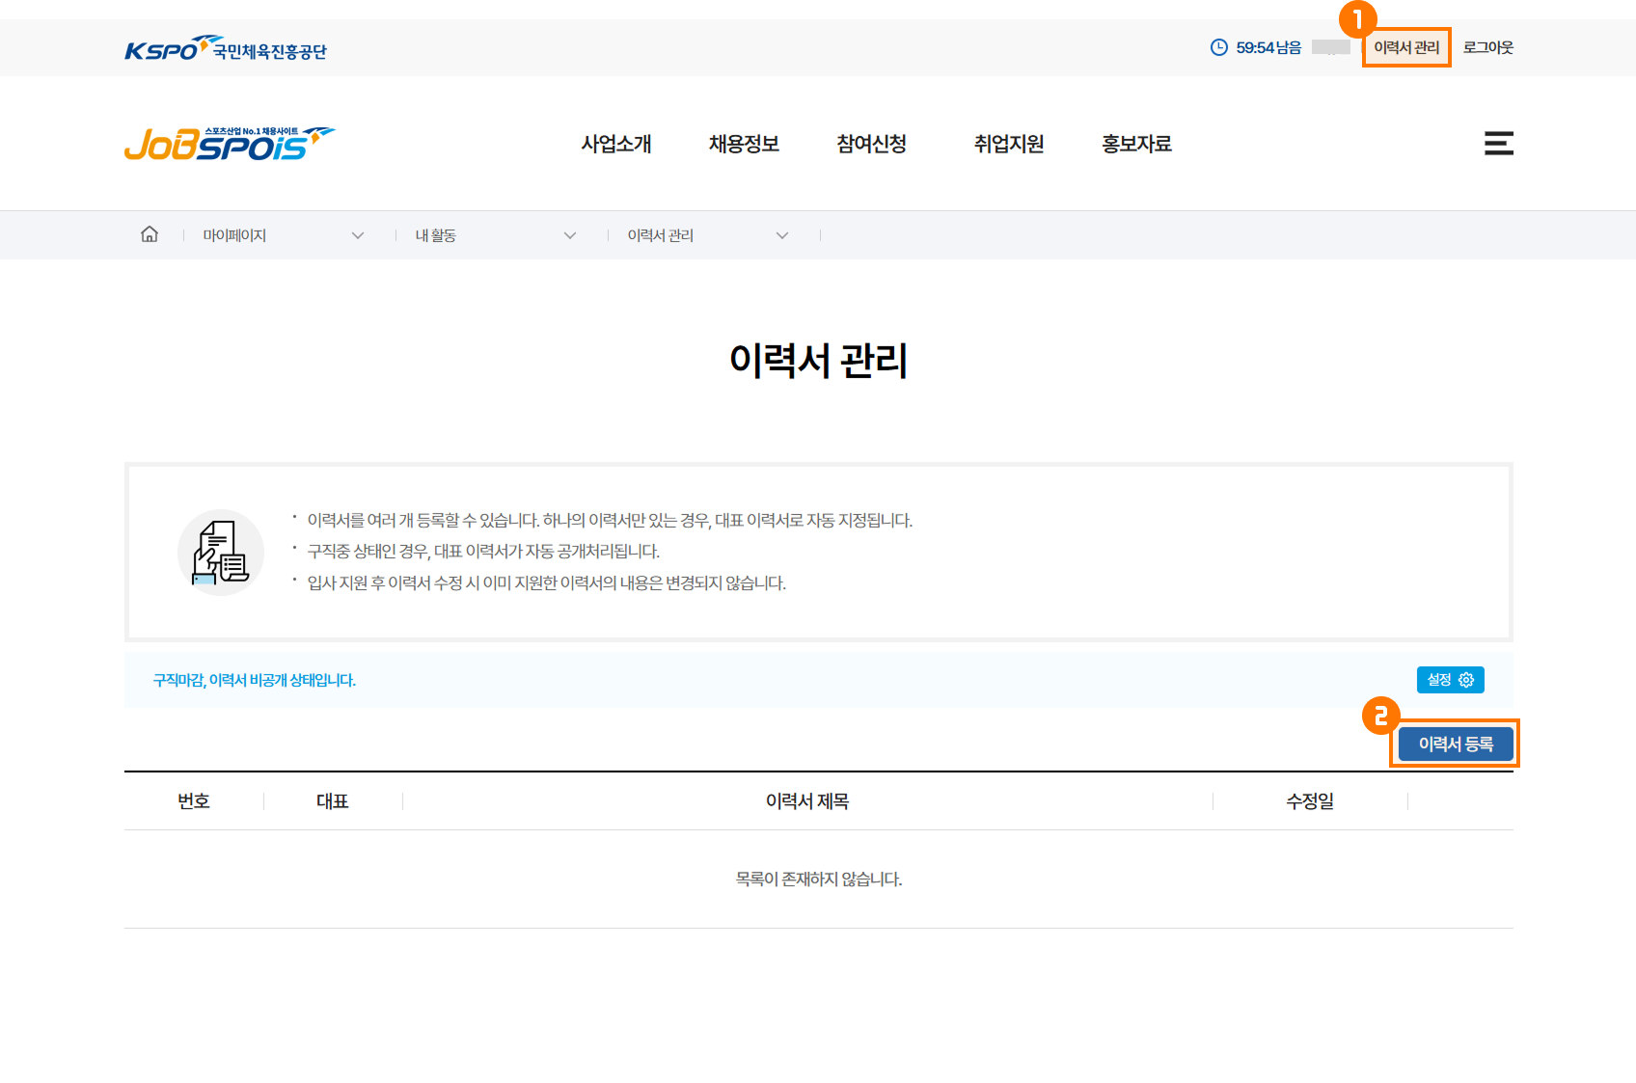
Task: Click the session timer clock icon
Action: click(x=1219, y=47)
